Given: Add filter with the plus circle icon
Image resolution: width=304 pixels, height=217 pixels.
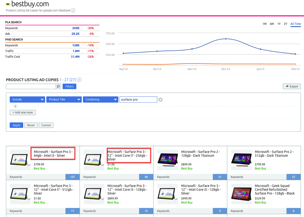Looking at the screenshot, I should [15, 106].
